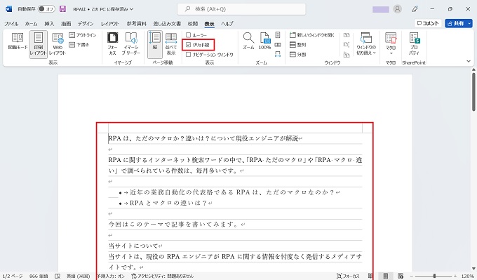Switch to アウトライン view
477x280 pixels.
coord(83,35)
